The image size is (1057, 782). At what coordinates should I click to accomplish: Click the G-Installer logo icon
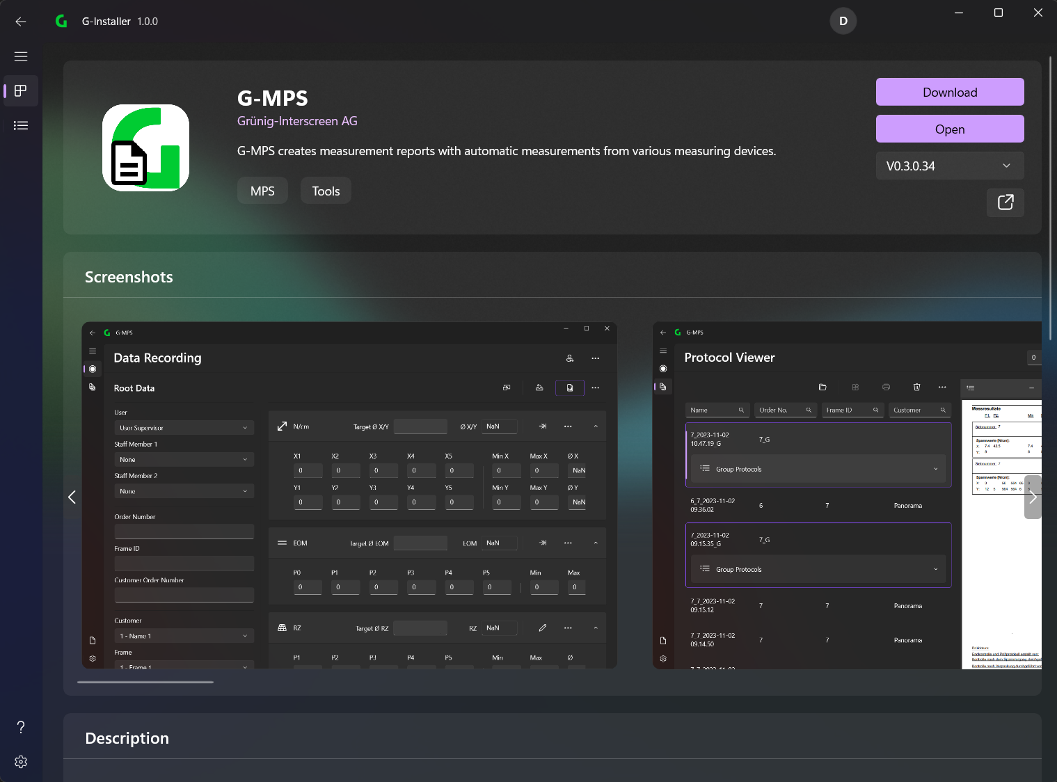61,22
